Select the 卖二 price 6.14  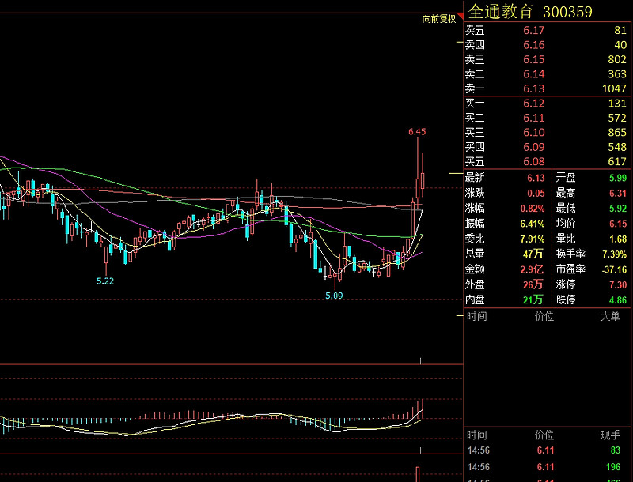[533, 74]
